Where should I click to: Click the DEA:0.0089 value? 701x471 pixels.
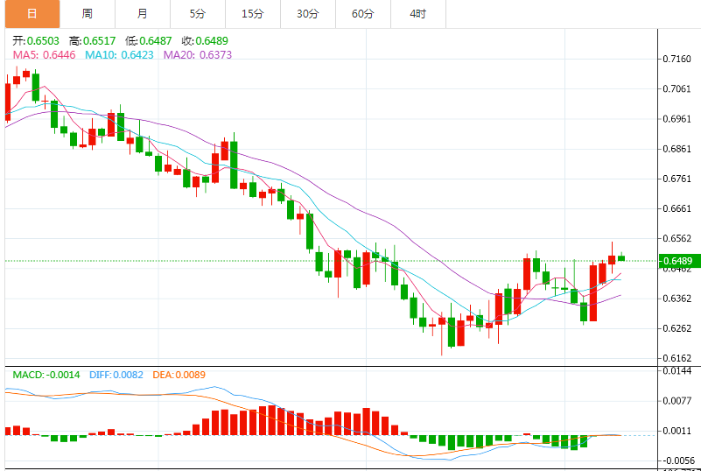pos(179,375)
